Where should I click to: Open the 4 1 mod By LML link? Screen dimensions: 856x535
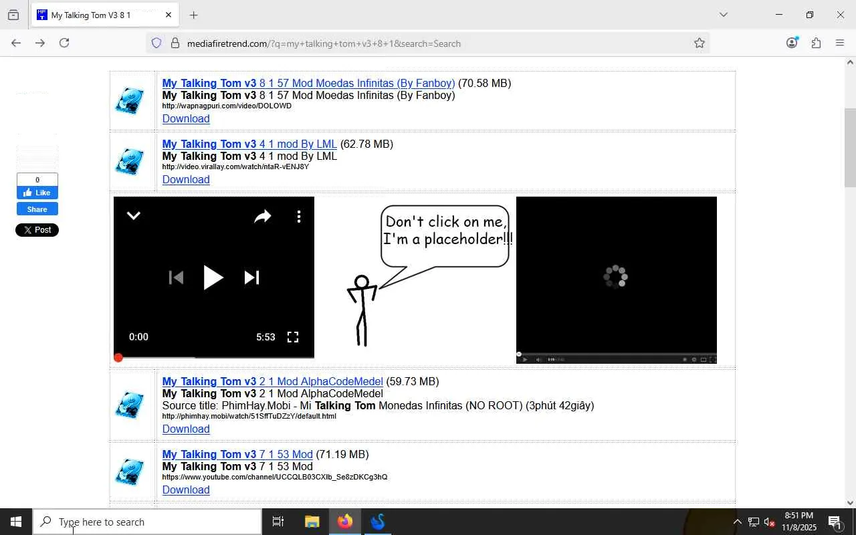249,144
